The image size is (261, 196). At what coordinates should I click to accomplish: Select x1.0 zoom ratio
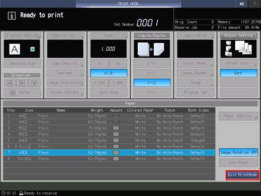click(x=109, y=73)
